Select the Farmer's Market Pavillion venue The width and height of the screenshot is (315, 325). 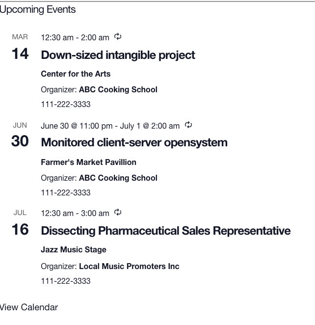[x=88, y=162]
